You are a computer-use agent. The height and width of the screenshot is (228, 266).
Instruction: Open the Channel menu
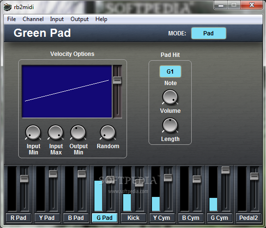pyautogui.click(x=33, y=19)
